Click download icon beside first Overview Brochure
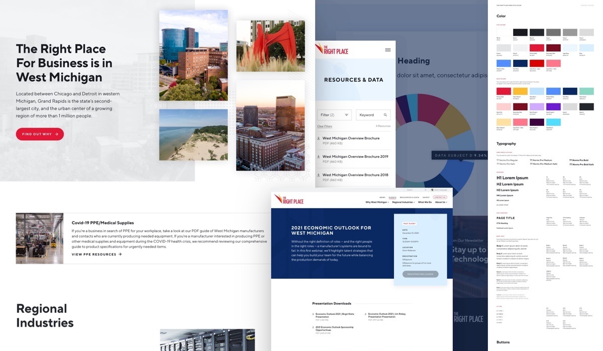This screenshot has width=603, height=351. coord(319,138)
